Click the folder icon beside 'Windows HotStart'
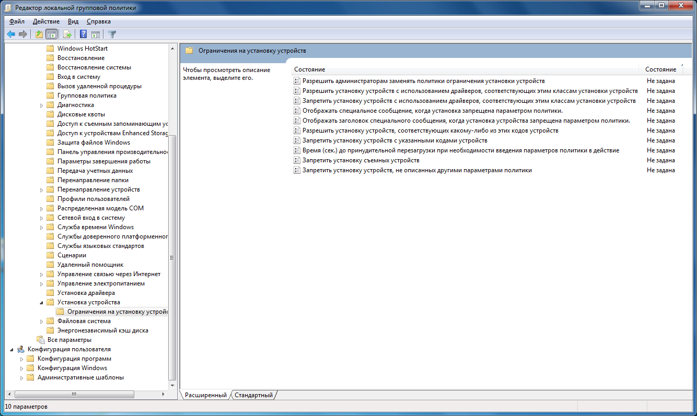The height and width of the screenshot is (416, 697). tap(50, 49)
